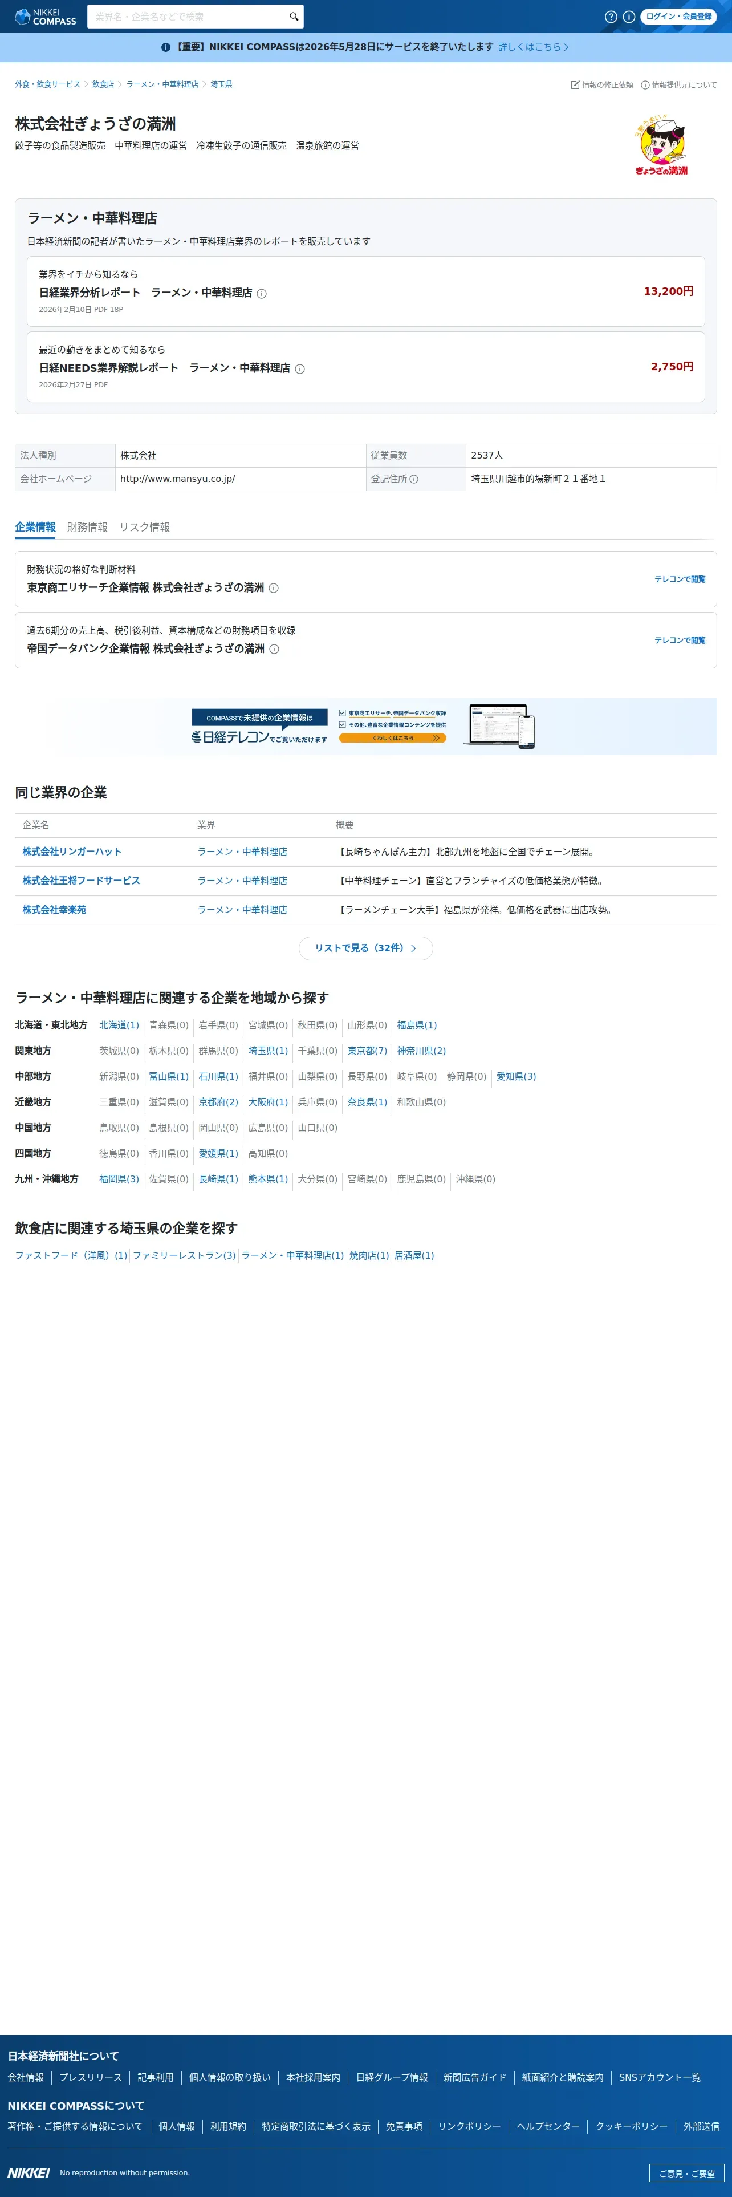Switch to リスク情報 tab

(x=145, y=527)
